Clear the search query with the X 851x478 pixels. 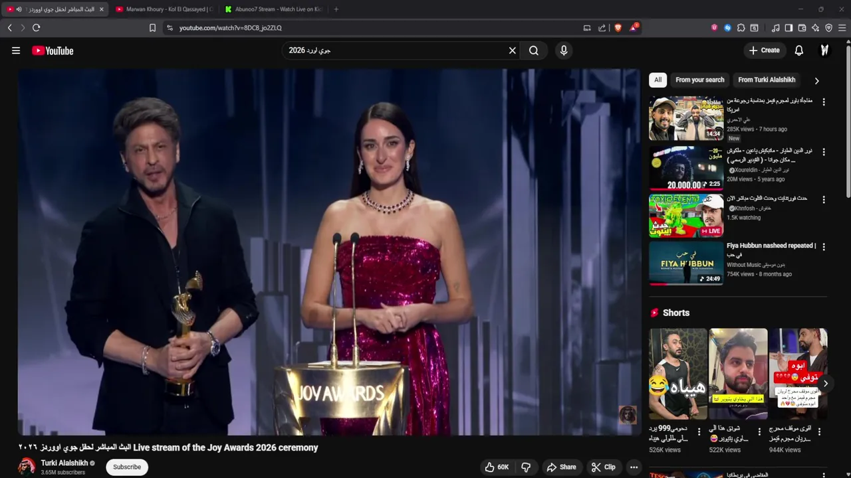click(513, 50)
